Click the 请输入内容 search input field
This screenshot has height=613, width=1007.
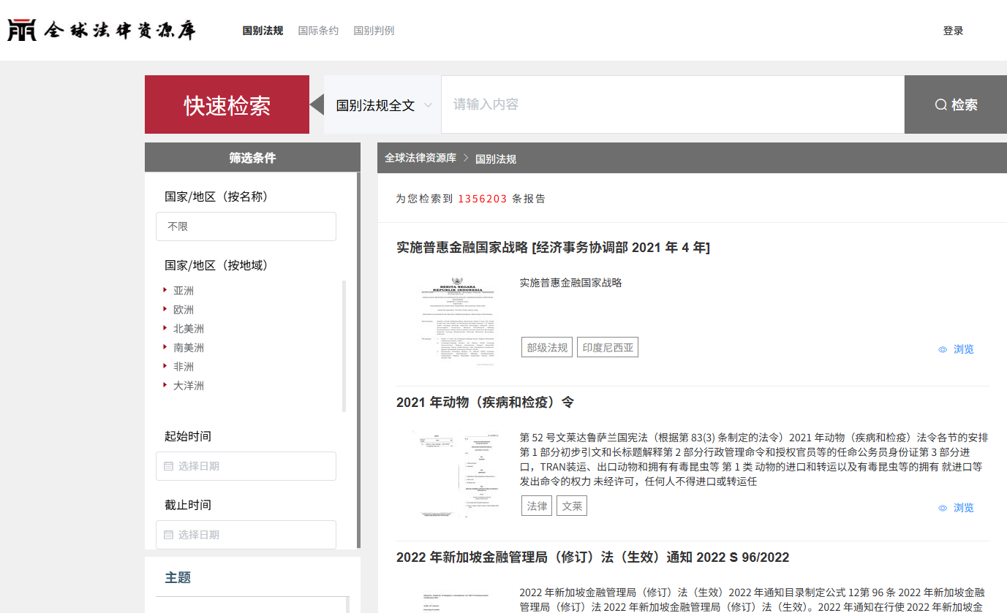click(x=671, y=104)
